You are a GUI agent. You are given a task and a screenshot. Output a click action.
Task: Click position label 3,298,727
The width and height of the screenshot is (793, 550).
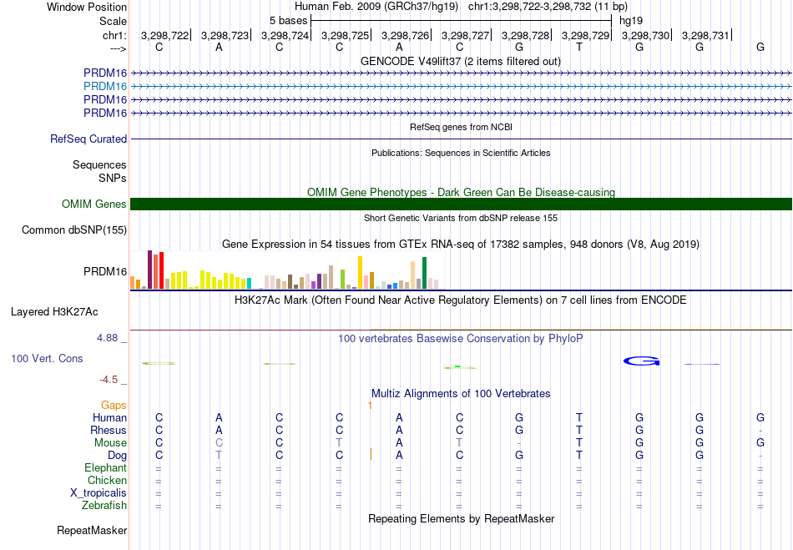(x=465, y=35)
